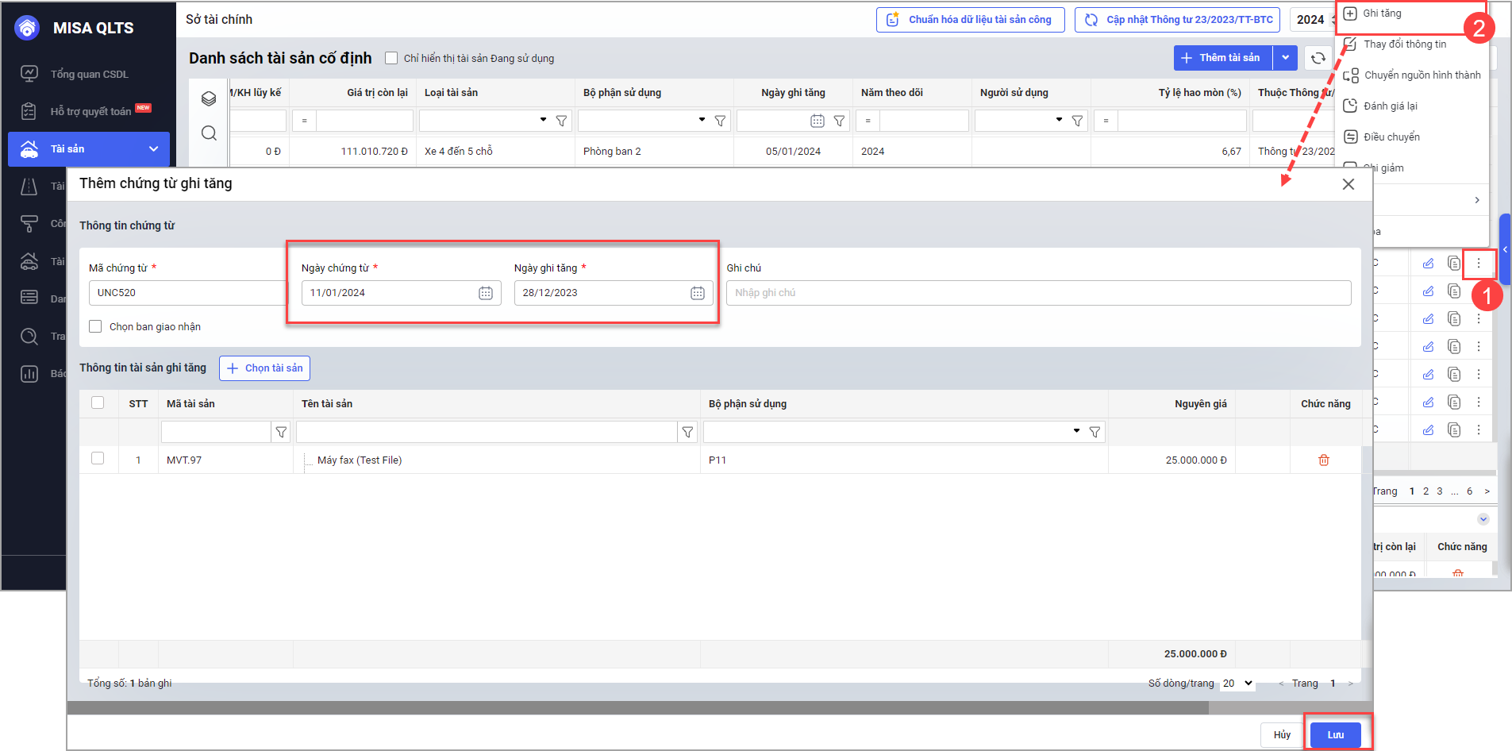Close the Thêm chứng từ ghi tăng dialog
Image resolution: width=1512 pixels, height=751 pixels.
click(x=1348, y=184)
